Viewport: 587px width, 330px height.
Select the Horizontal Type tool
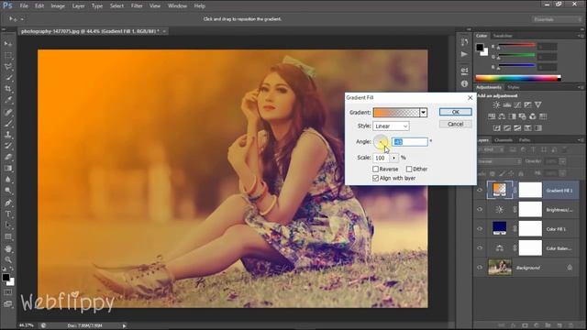coord(8,214)
